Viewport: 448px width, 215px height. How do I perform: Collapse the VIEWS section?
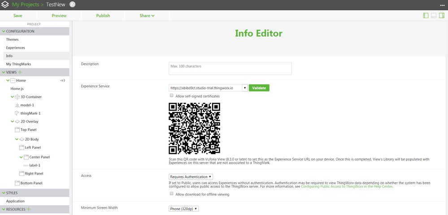coord(4,72)
